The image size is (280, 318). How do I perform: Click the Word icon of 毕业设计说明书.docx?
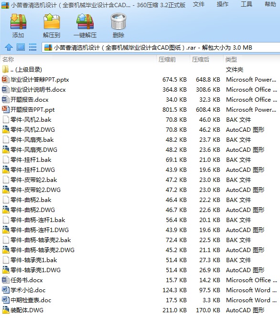(5, 89)
